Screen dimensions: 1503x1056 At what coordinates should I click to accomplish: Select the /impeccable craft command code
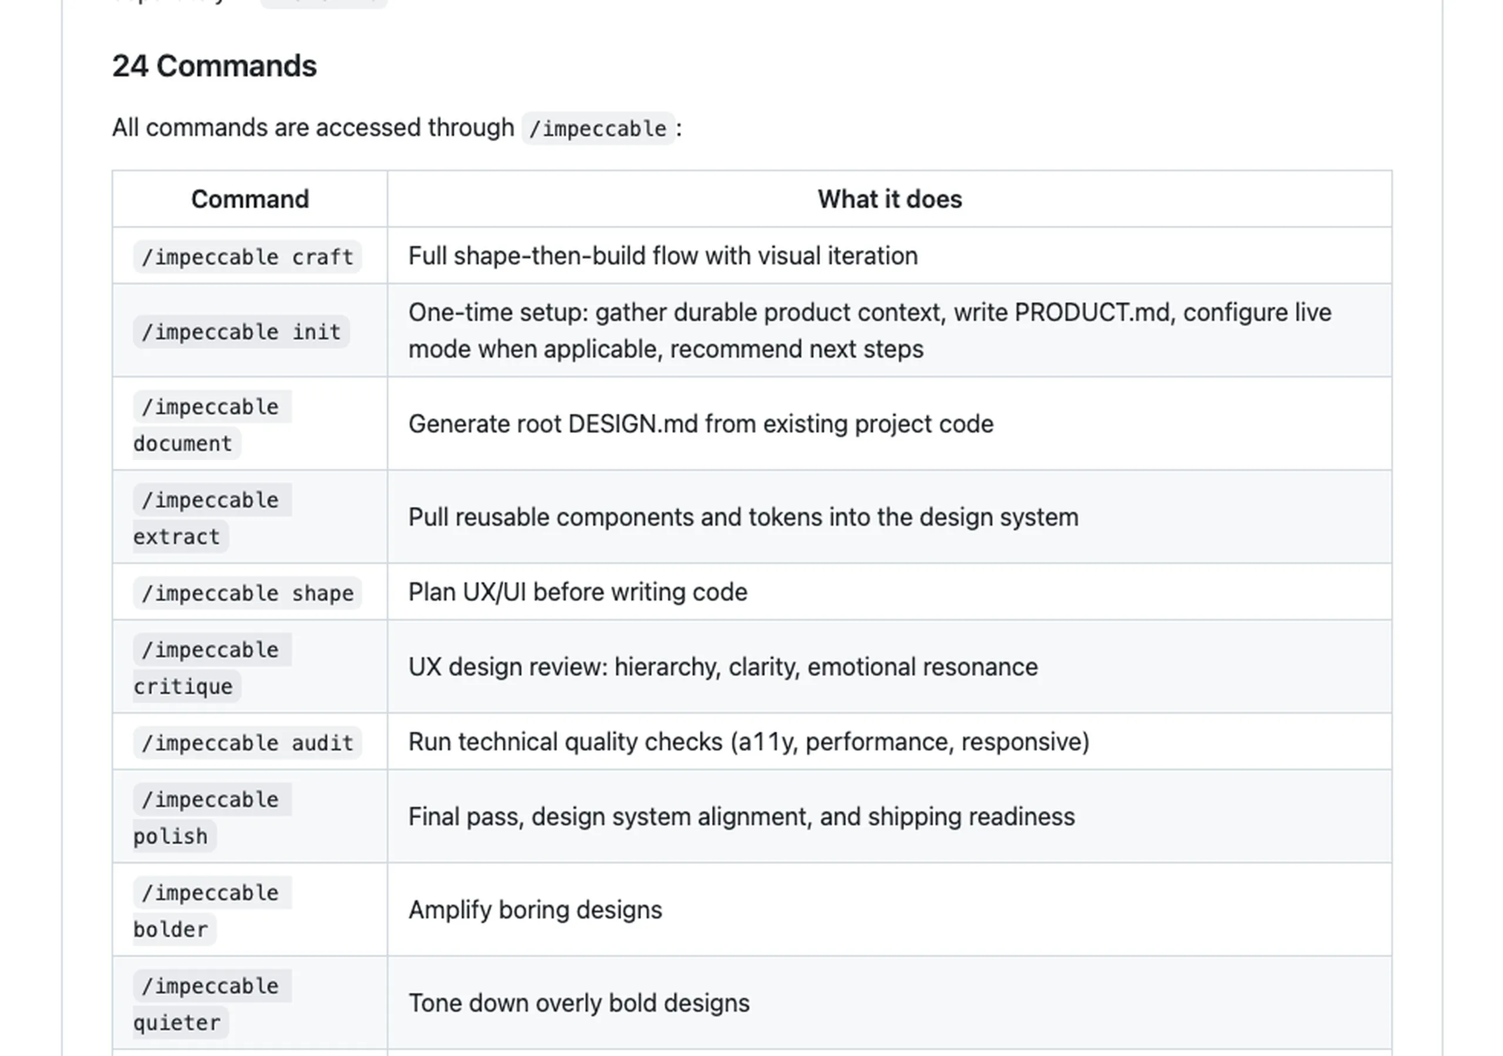(x=247, y=256)
